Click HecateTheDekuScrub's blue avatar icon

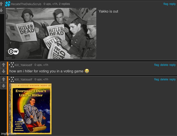(x=8, y=4)
